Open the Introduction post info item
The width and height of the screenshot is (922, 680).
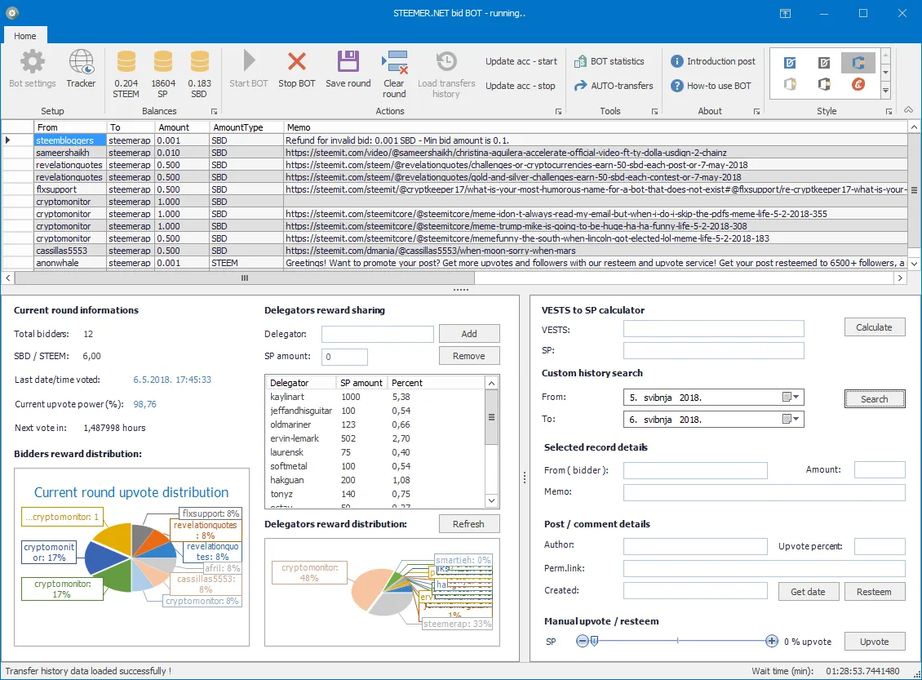tap(712, 61)
